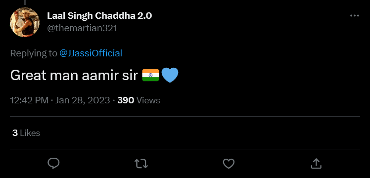This screenshot has width=370, height=178.
Task: Like the tweet with the heart outline icon
Action: click(229, 164)
